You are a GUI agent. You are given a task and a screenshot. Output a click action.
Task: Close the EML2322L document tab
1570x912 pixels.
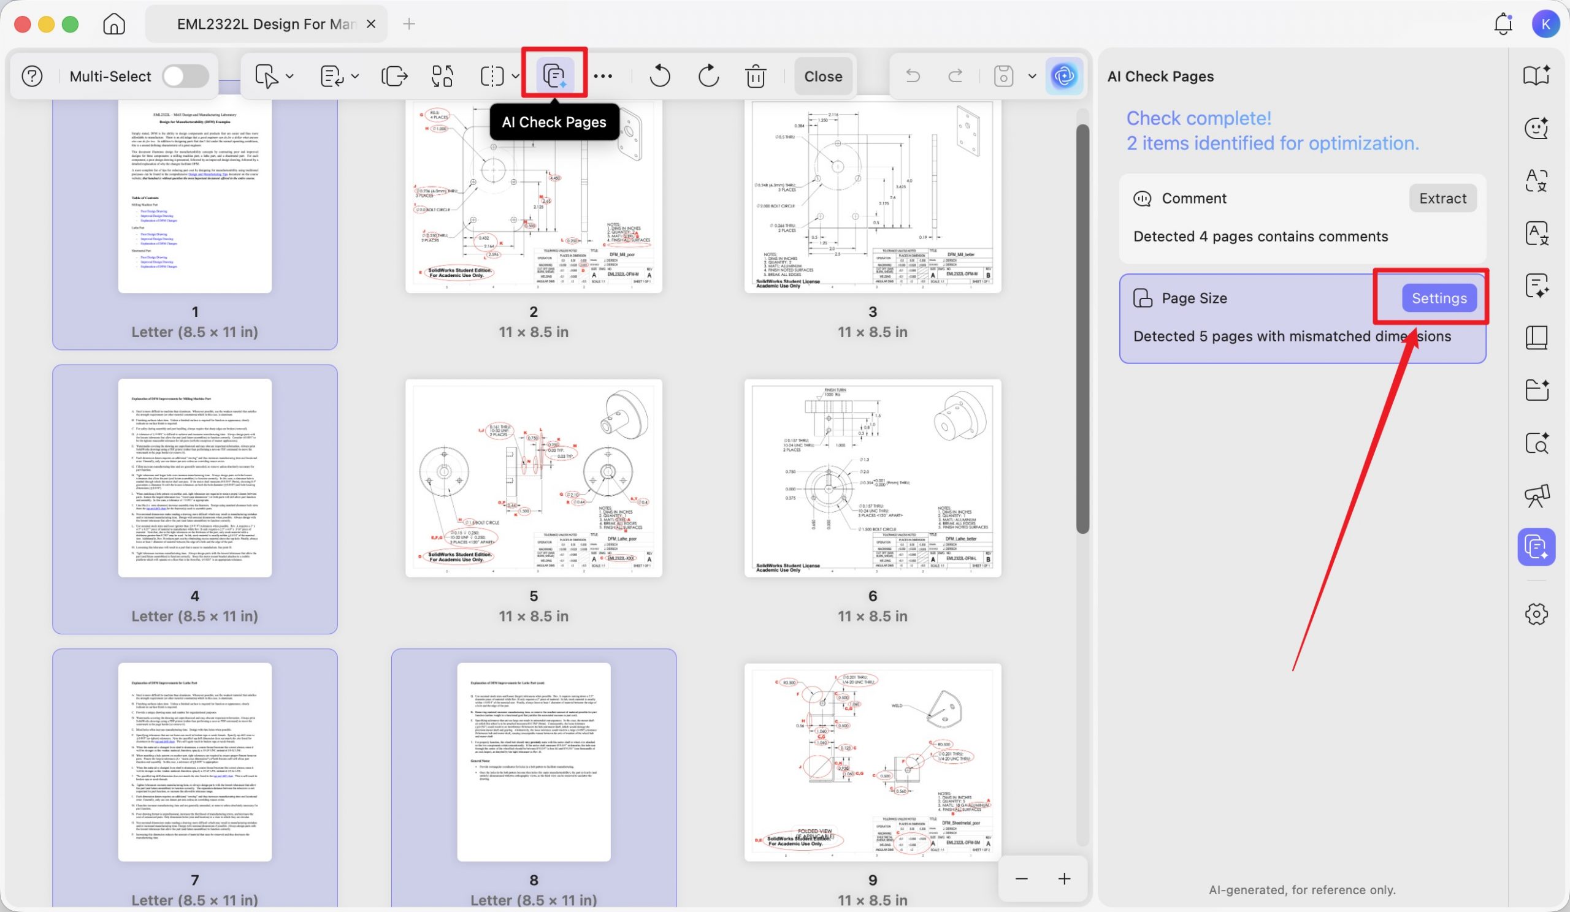pos(370,24)
